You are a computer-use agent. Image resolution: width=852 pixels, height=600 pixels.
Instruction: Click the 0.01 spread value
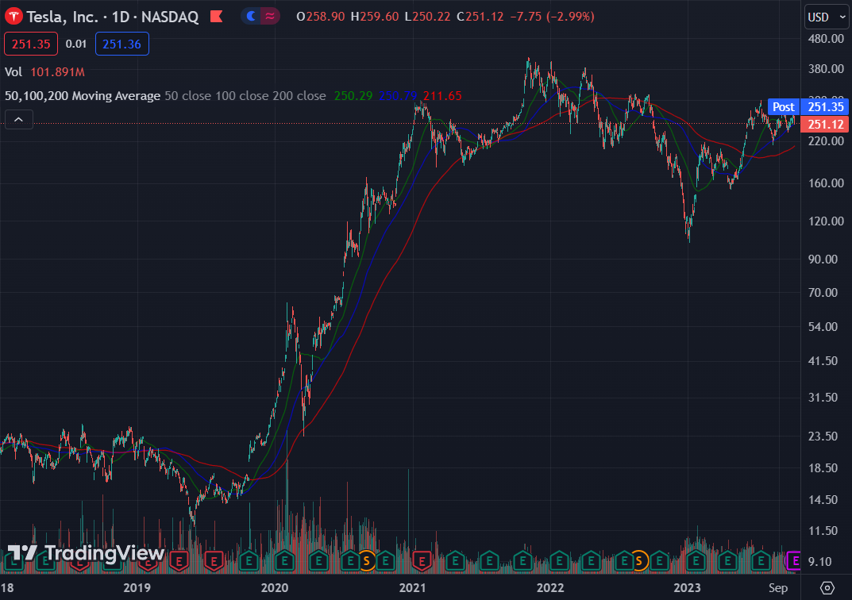pyautogui.click(x=76, y=44)
